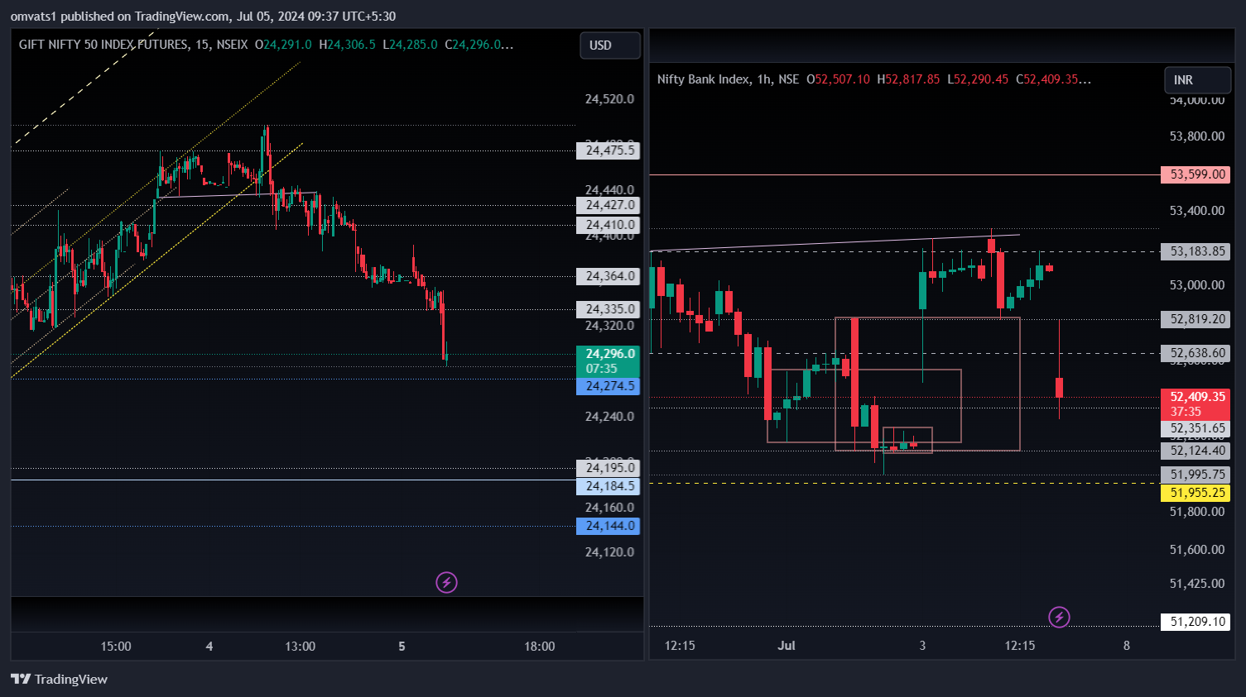The width and height of the screenshot is (1246, 697).
Task: Click the 53,400.00 axis value
Action: (x=1196, y=211)
